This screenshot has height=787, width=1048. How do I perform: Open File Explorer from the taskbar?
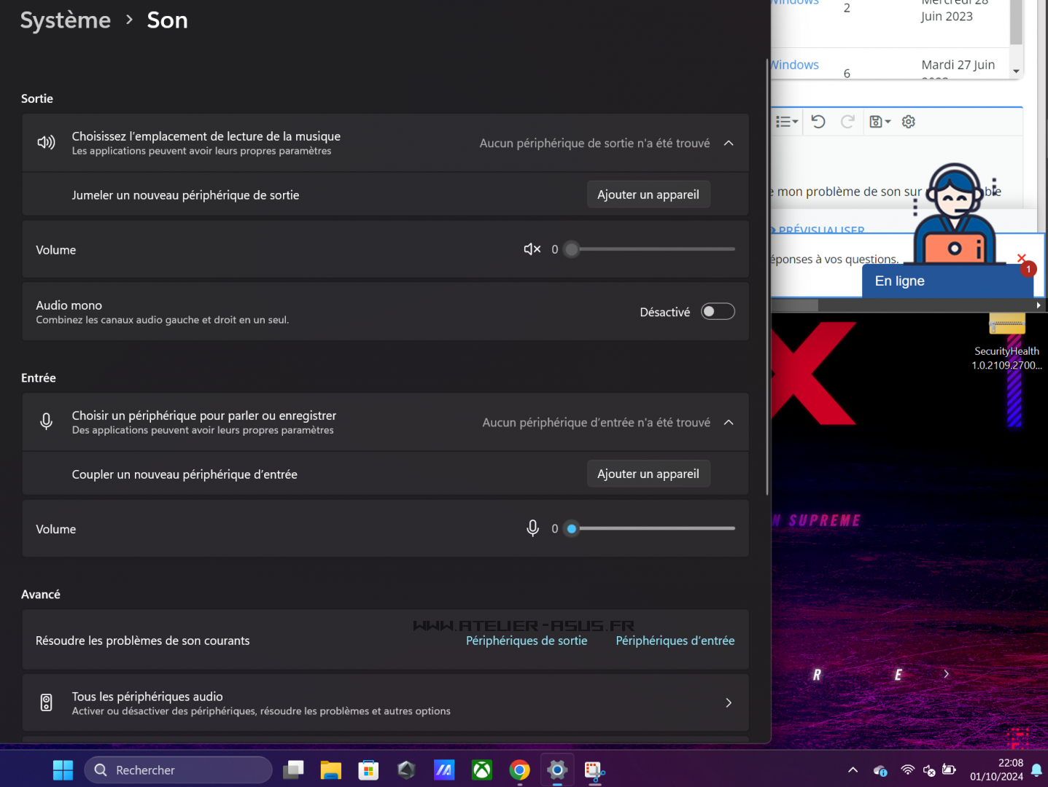[330, 770]
